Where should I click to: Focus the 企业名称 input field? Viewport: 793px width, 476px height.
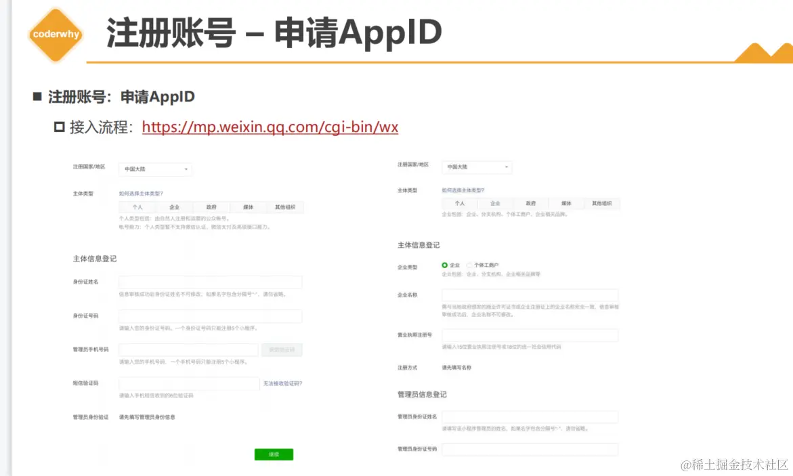click(530, 295)
